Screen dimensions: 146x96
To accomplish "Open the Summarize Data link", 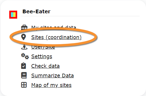I will click(x=53, y=76).
